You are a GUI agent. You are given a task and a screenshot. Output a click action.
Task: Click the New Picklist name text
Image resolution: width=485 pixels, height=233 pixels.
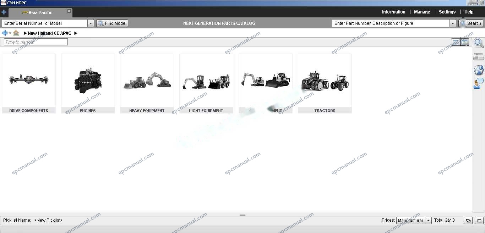pyautogui.click(x=48, y=220)
